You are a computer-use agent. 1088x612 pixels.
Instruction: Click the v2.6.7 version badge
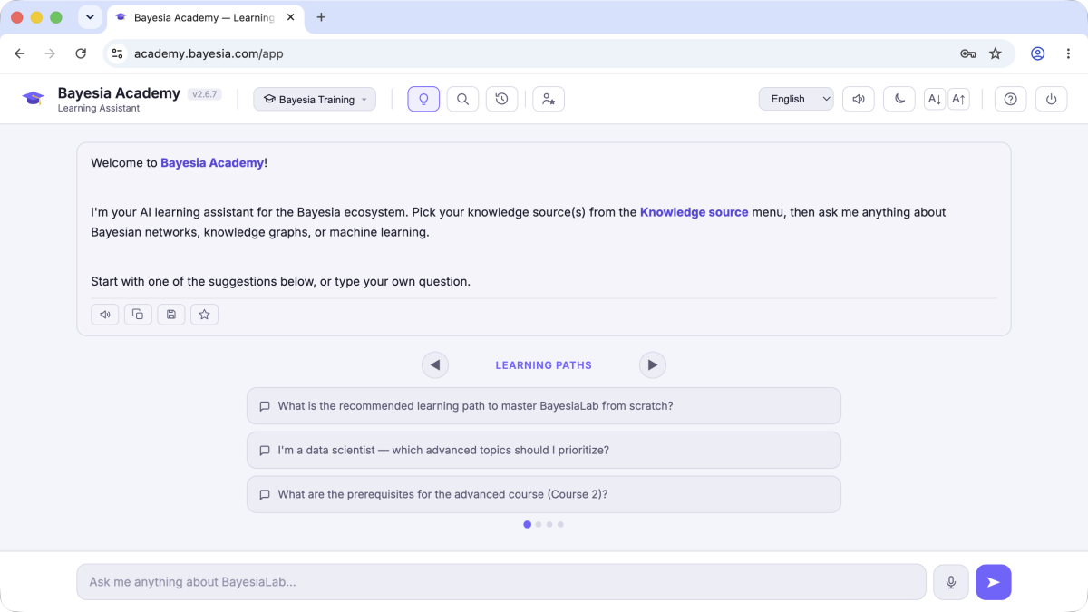tap(205, 94)
